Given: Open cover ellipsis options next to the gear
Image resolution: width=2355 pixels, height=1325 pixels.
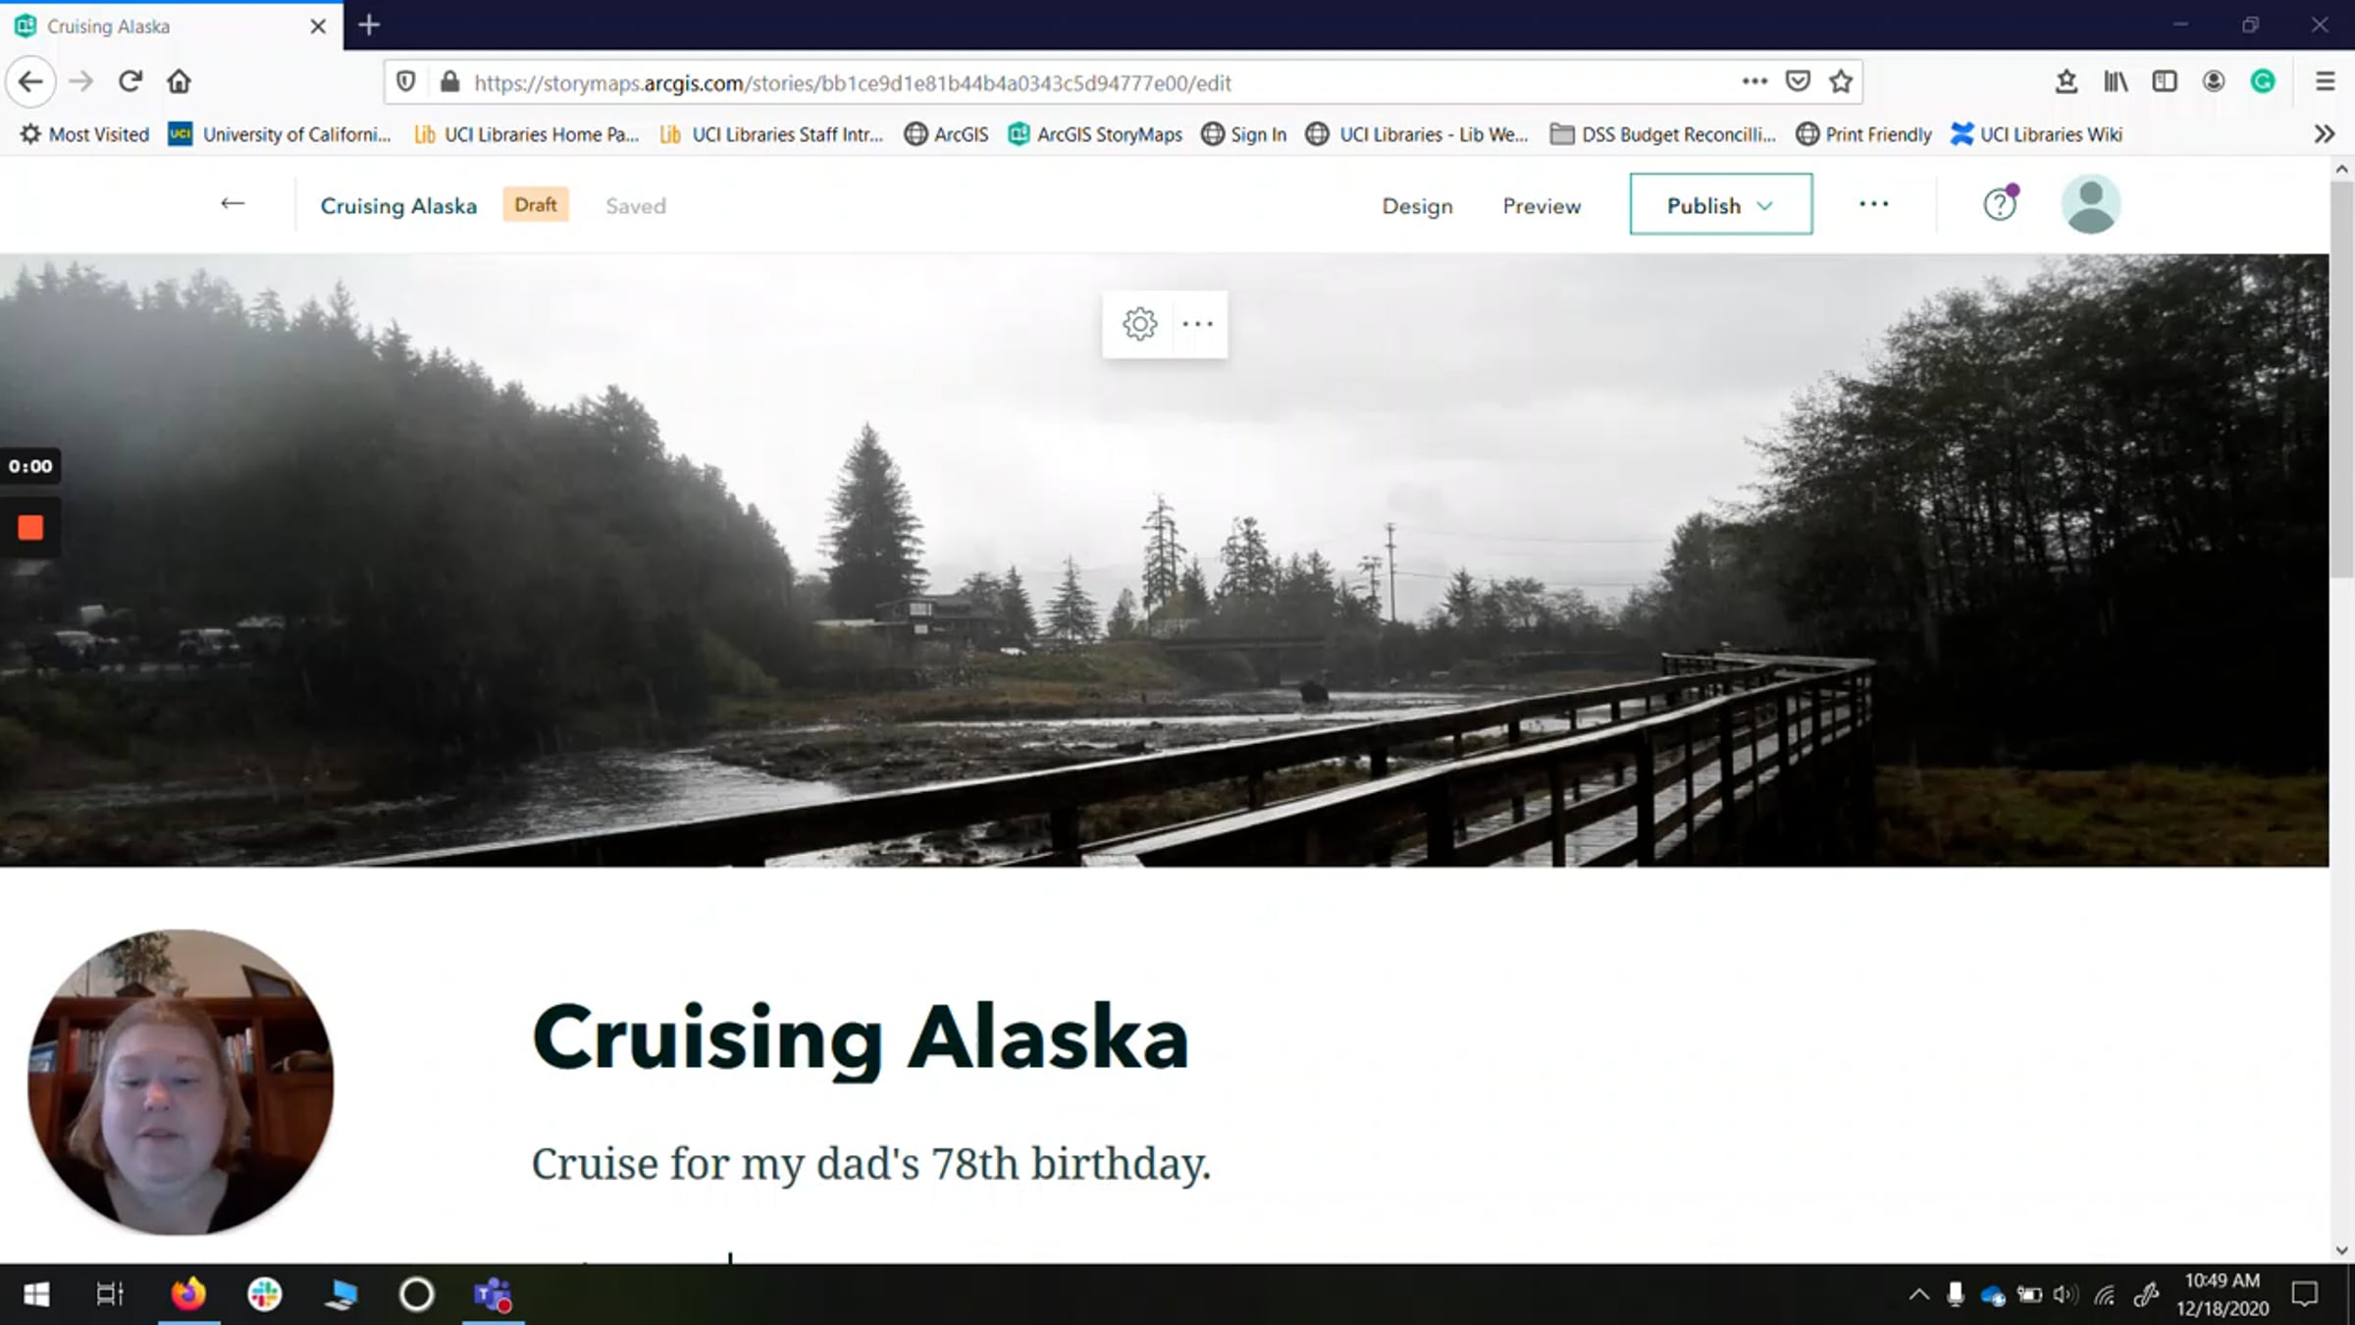Looking at the screenshot, I should [1197, 324].
